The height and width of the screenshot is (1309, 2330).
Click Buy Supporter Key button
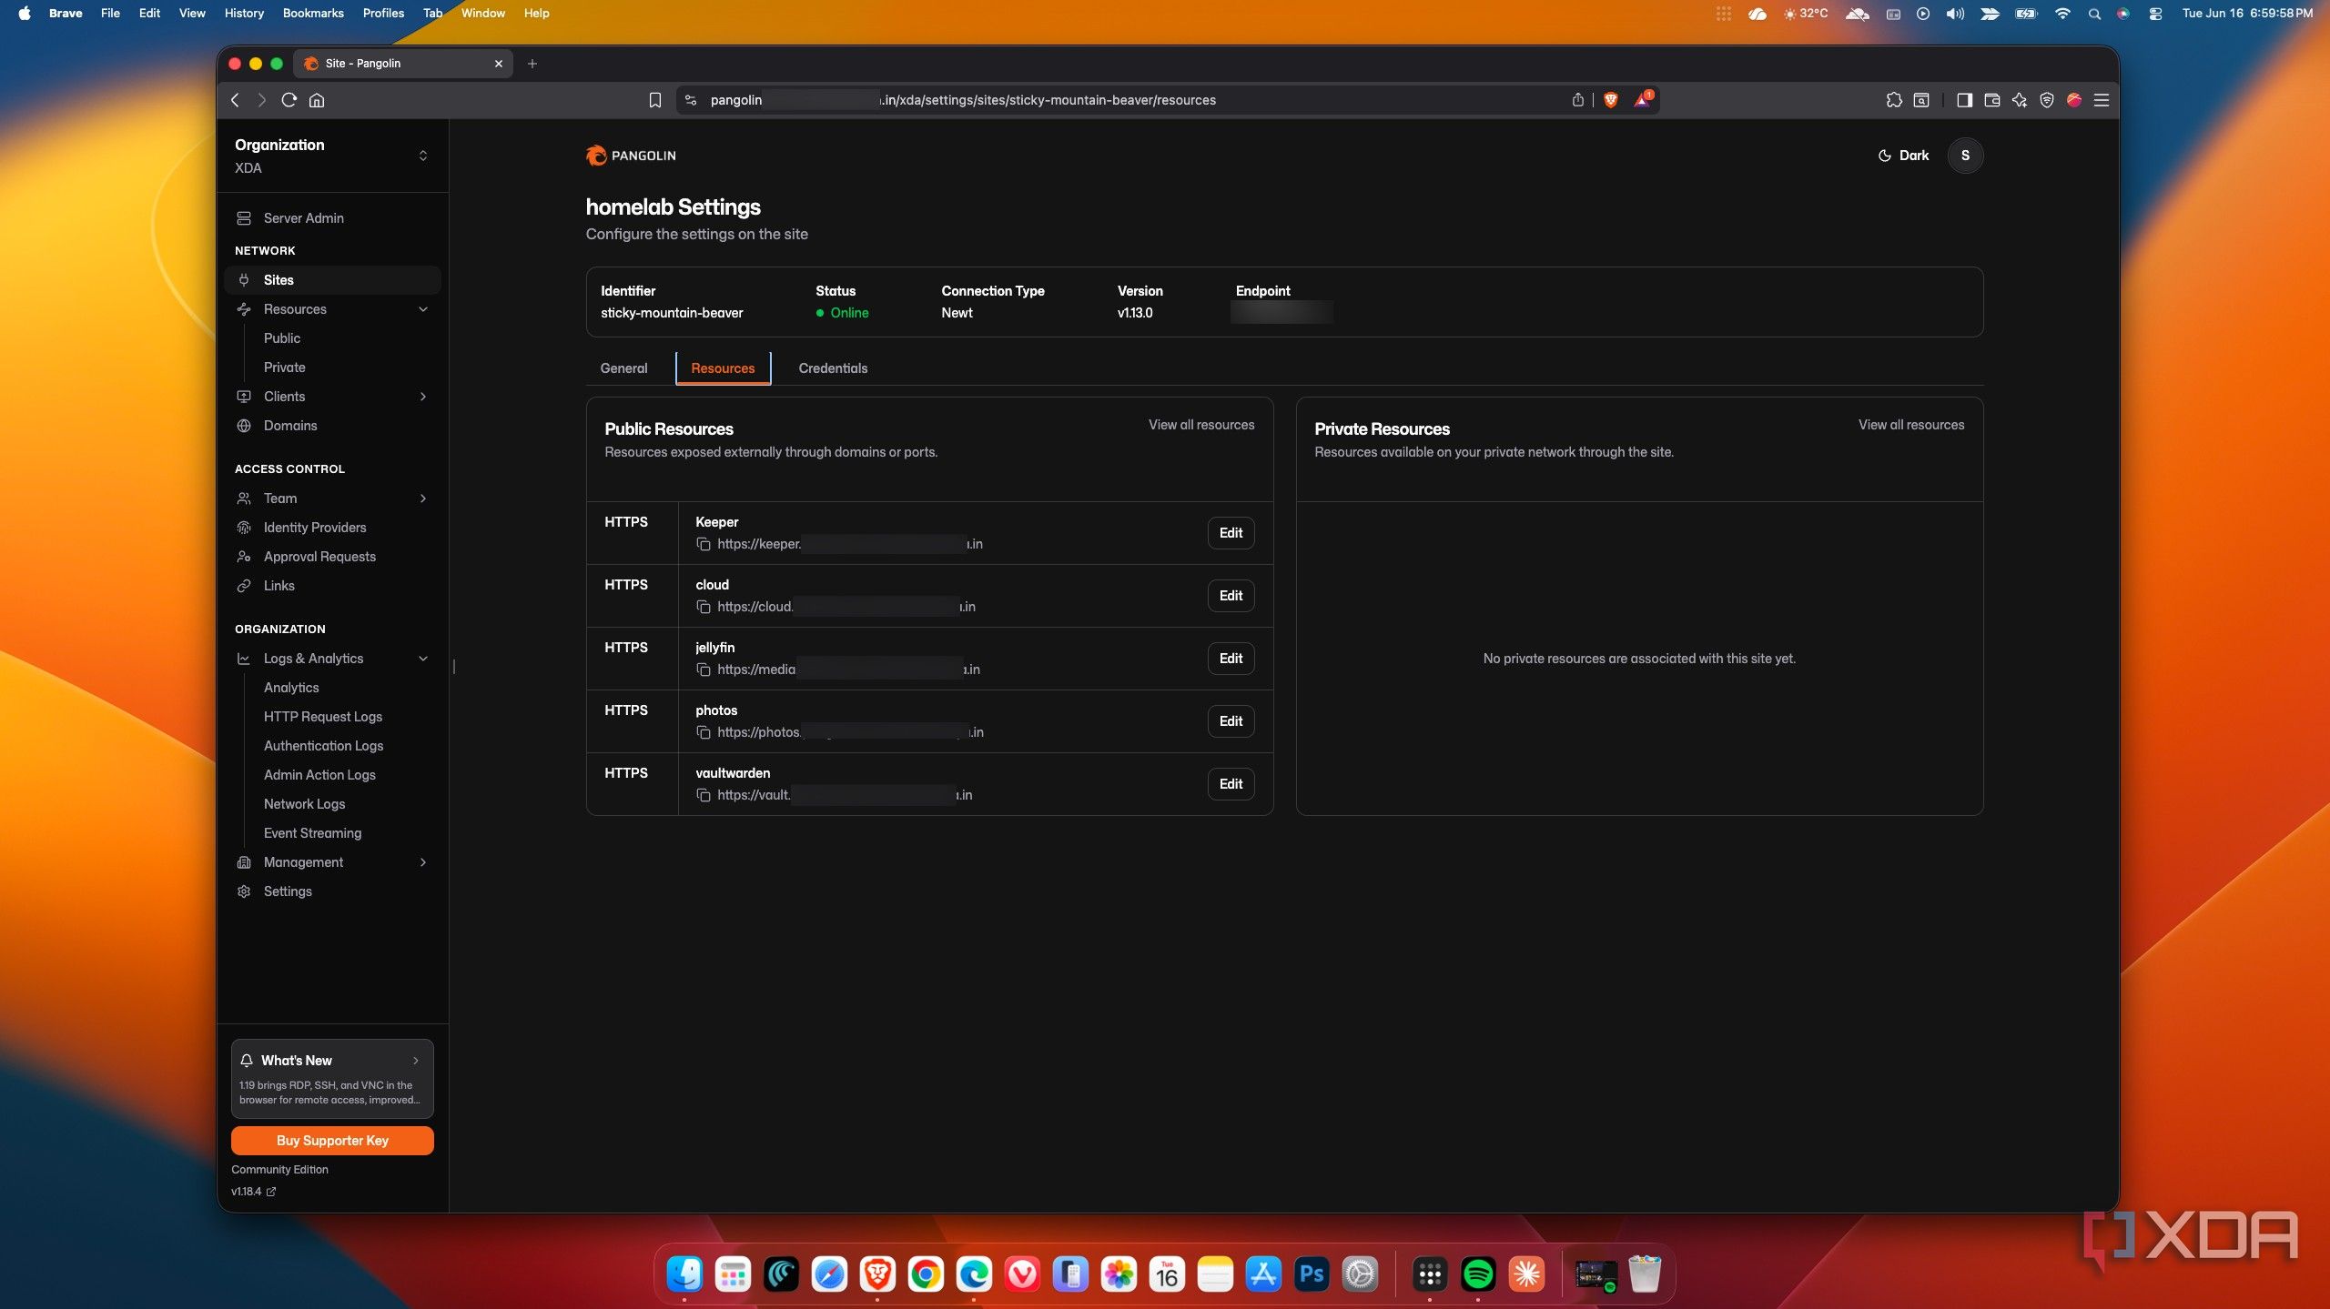click(x=332, y=1141)
